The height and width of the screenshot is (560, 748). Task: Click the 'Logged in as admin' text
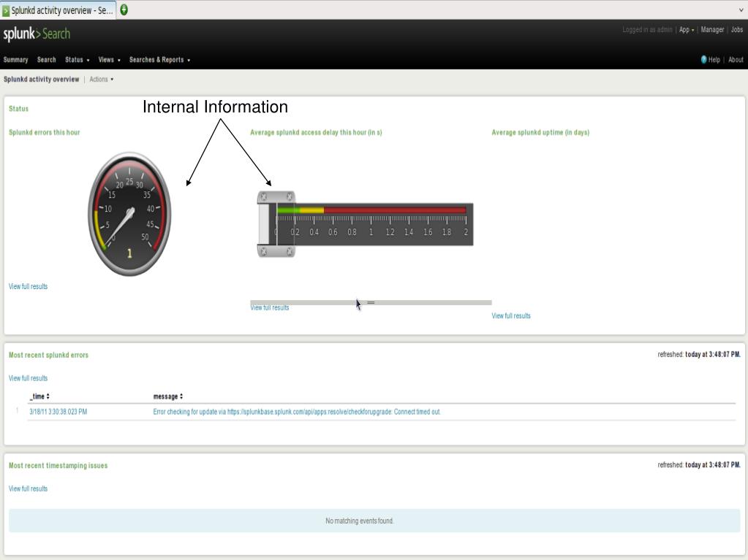pyautogui.click(x=647, y=29)
